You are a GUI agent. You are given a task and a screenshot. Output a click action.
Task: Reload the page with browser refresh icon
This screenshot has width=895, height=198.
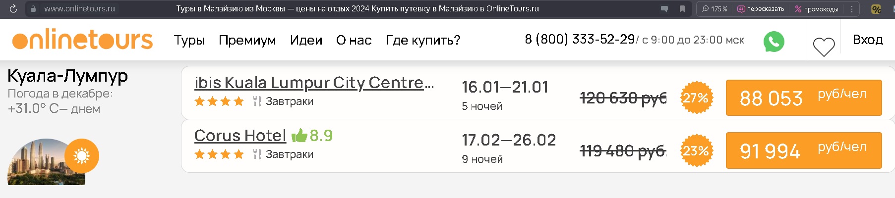tap(13, 8)
